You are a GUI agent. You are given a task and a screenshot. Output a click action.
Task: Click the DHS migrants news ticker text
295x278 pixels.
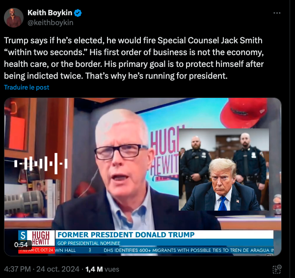pyautogui.click(x=188, y=250)
